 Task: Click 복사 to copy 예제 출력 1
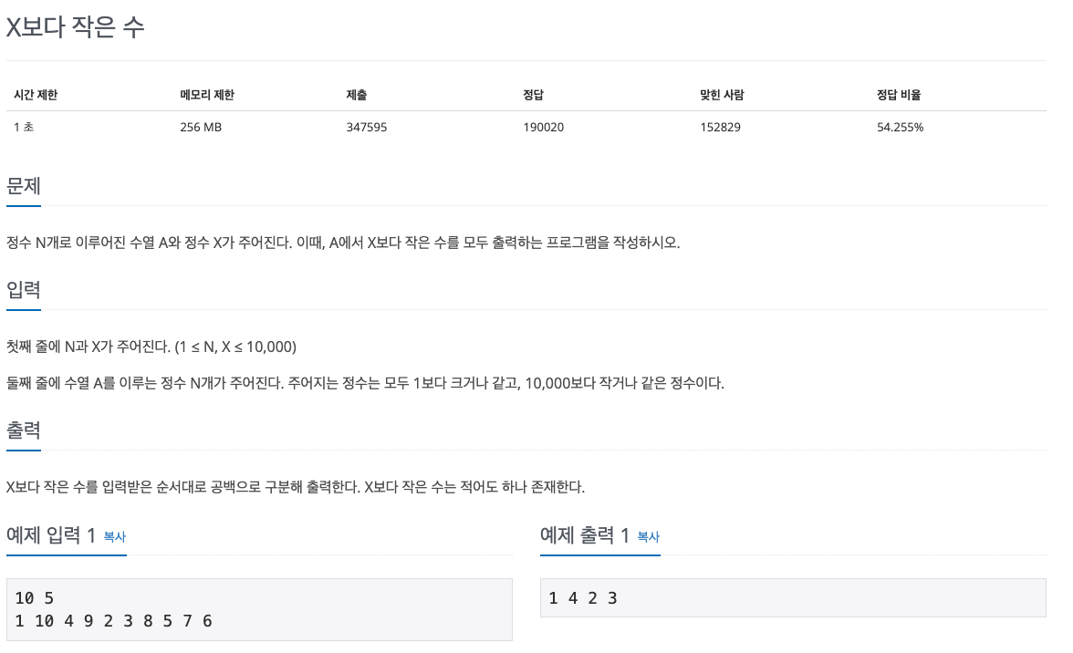pos(648,537)
